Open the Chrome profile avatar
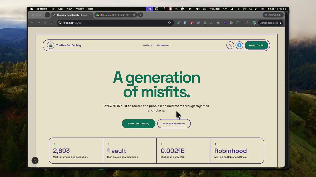This screenshot has width=316, height=177. 254,23
